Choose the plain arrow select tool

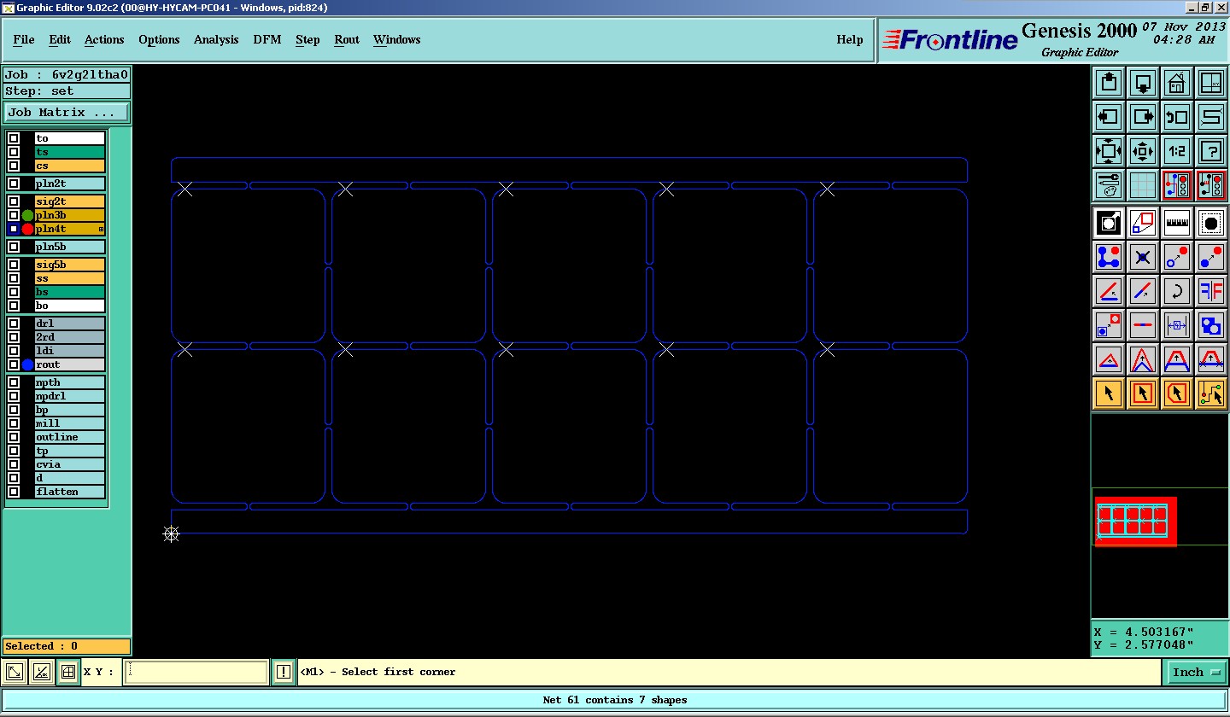1109,393
